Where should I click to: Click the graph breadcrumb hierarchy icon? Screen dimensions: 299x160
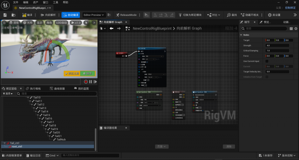click(x=128, y=28)
